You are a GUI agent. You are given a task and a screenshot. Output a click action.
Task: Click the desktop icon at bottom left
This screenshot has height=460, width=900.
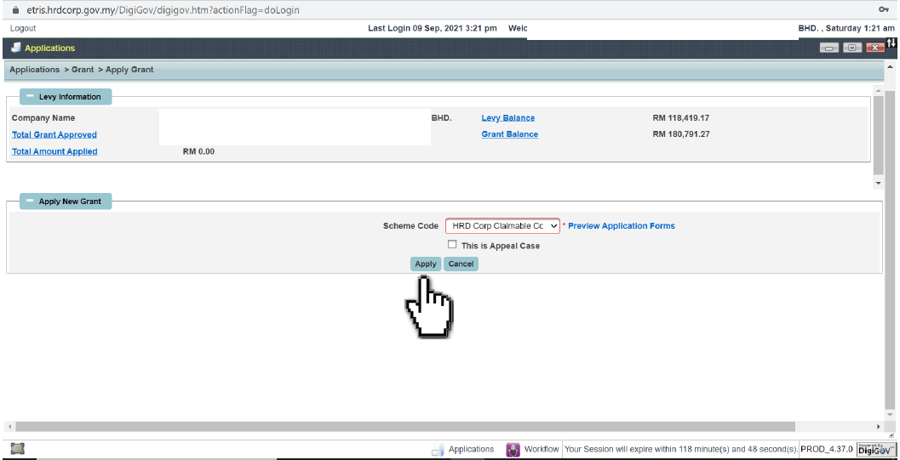[x=17, y=448]
